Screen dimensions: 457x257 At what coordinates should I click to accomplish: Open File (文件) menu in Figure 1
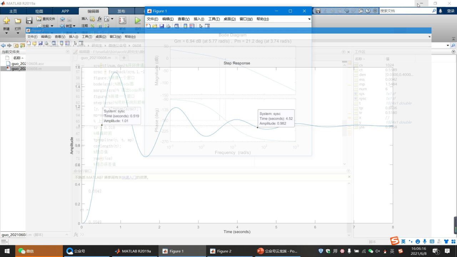[x=152, y=19]
